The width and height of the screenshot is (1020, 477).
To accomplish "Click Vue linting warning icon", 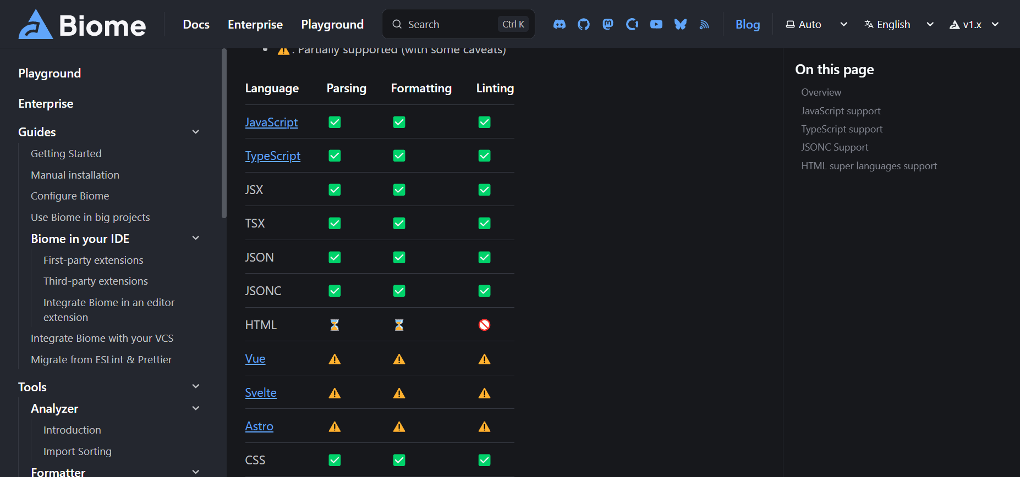I will point(484,359).
